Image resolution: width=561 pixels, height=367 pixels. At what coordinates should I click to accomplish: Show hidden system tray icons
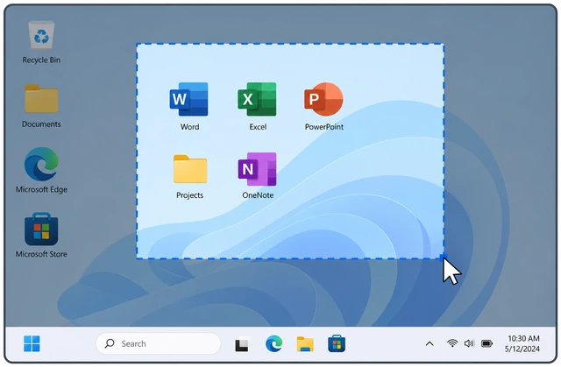click(x=430, y=343)
